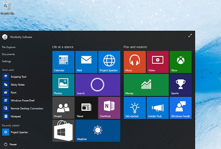
Task: Open the News tile
Action: (x=86, y=108)
